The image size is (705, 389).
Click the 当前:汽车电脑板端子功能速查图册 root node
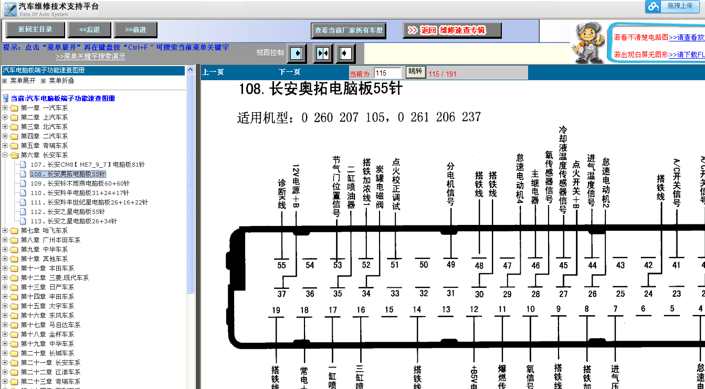coord(62,98)
